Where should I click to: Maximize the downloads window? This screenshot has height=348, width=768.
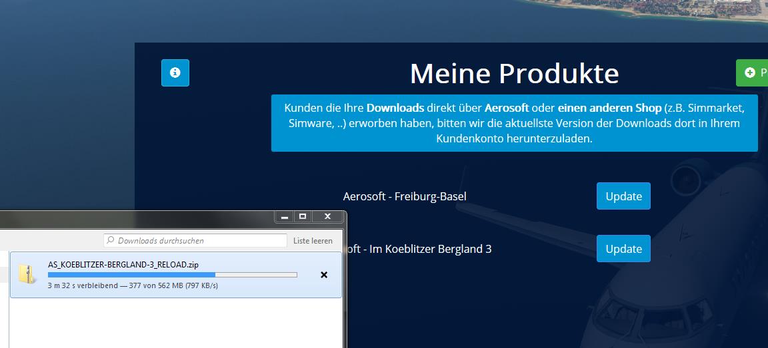click(x=303, y=216)
